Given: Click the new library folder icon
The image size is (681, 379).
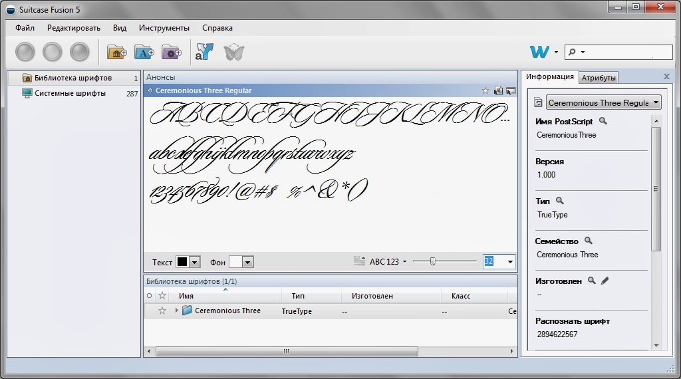Looking at the screenshot, I should pyautogui.click(x=117, y=53).
